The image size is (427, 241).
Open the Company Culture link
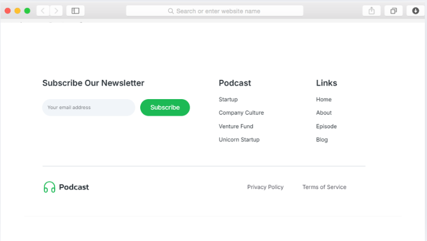tap(241, 113)
